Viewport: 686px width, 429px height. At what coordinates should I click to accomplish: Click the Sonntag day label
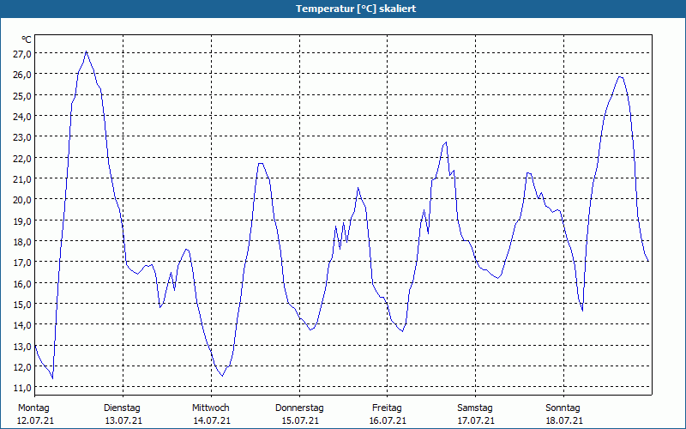[x=563, y=408]
